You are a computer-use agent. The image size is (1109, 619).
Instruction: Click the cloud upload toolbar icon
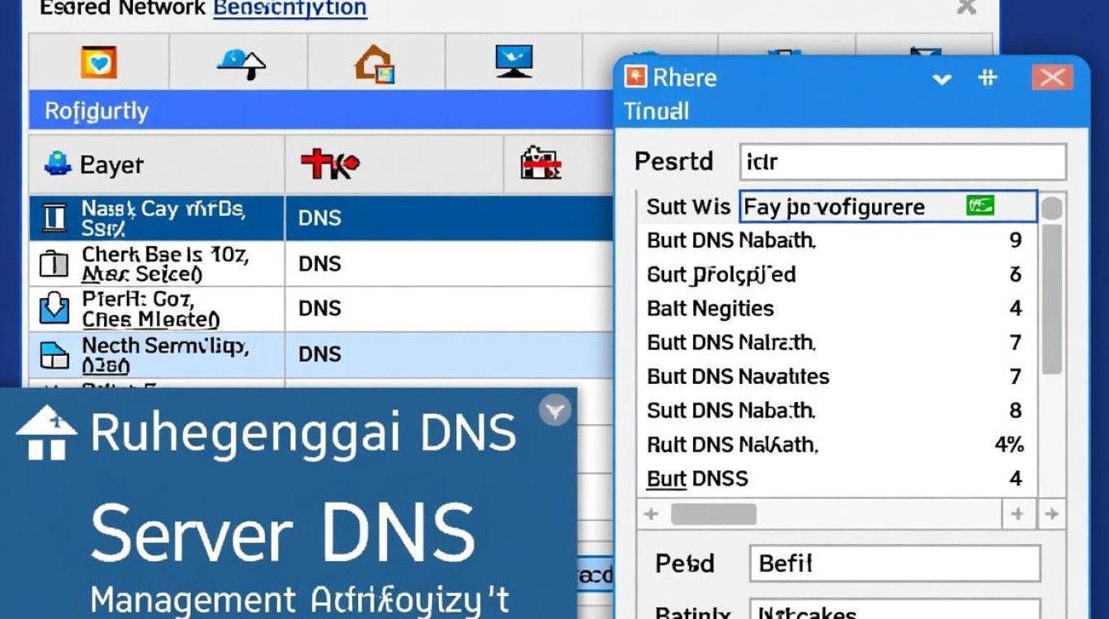pos(241,63)
